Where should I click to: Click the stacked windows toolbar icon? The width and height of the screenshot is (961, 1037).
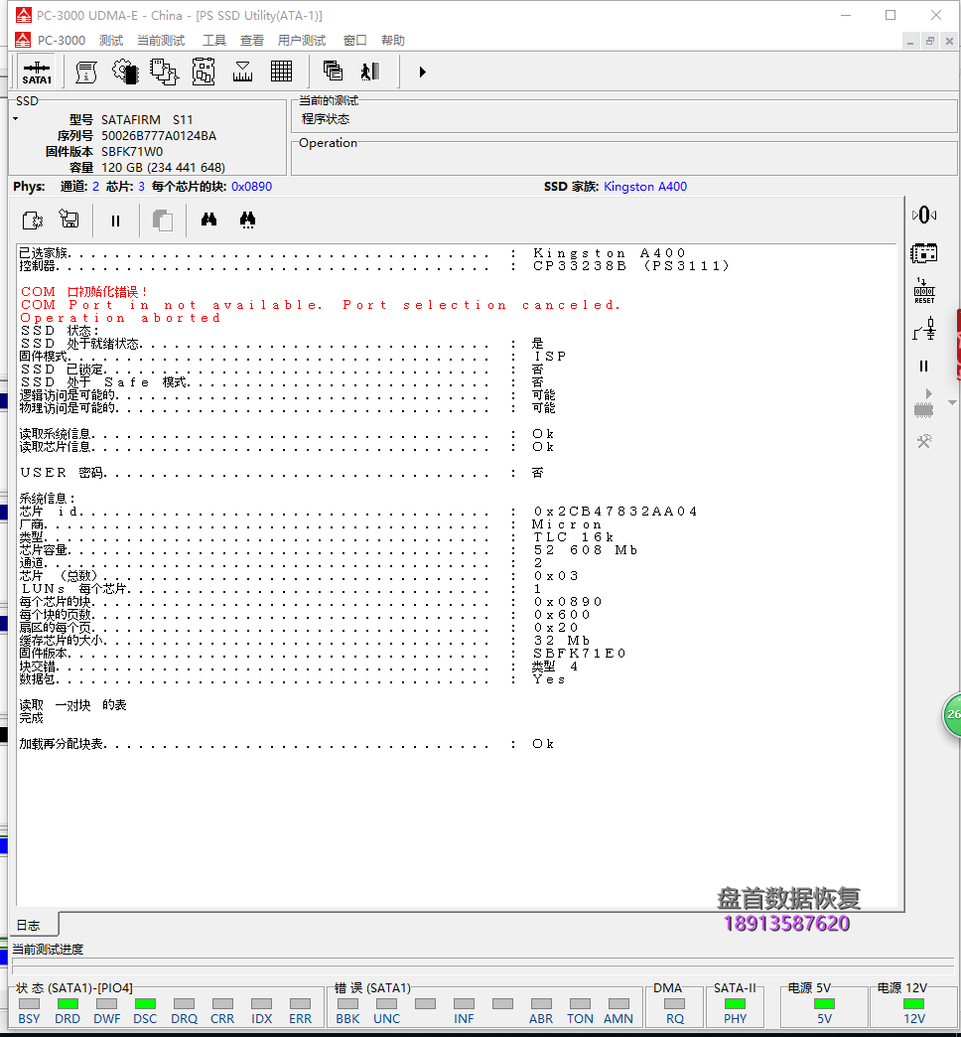tap(333, 71)
